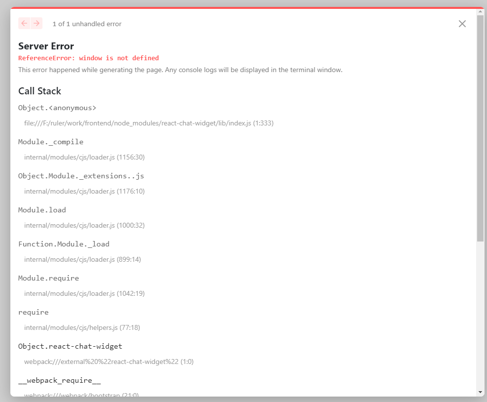487x402 pixels.
Task: Click helpers.js (77:18) source location
Action: 82,327
